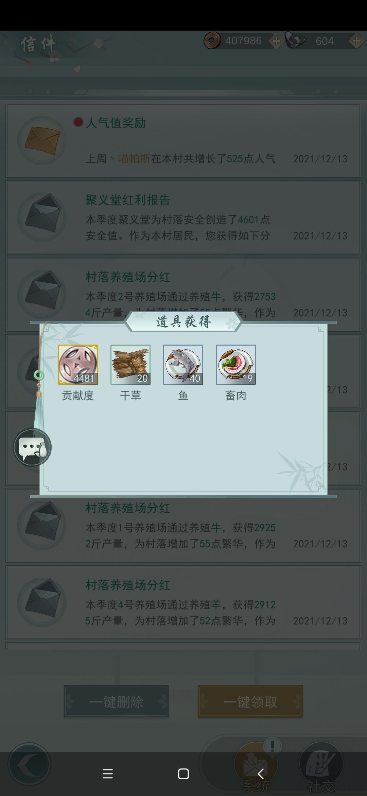Screen dimensions: 367x796
Task: Open the 聚义堂红利报告 mail
Action: coord(183,218)
